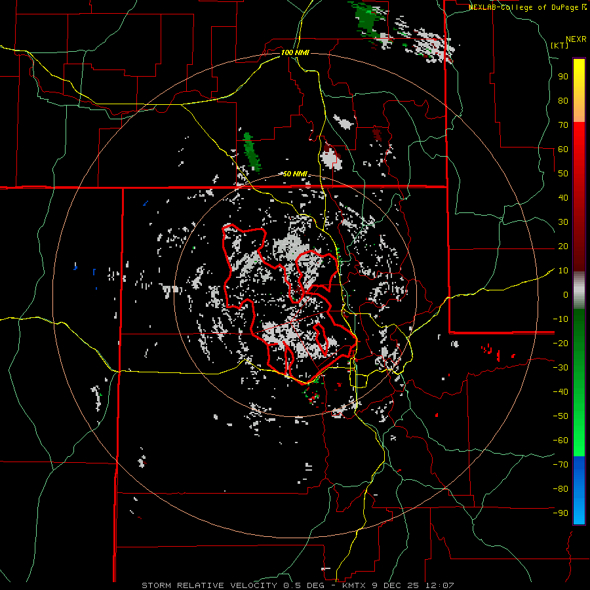Click the NEXLAB-College of DuPage label
Screen dimensions: 590x590
pos(524,7)
